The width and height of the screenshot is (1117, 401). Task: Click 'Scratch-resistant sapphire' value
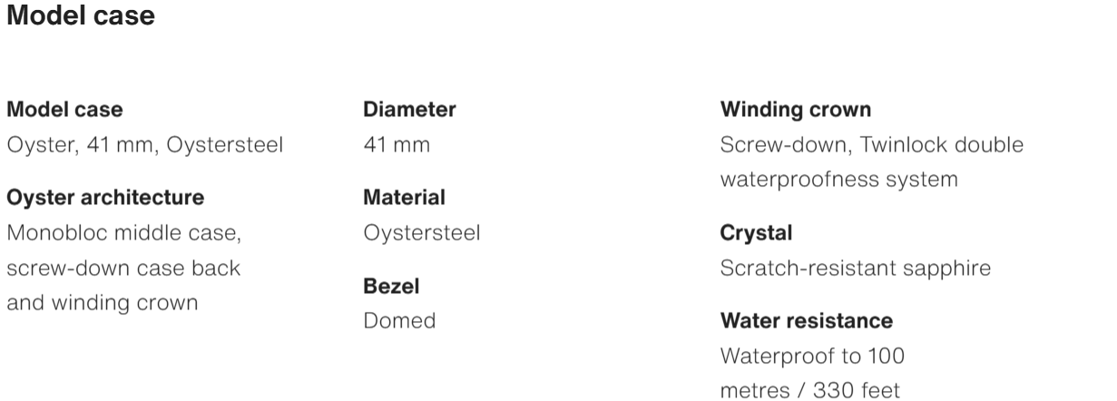tap(855, 268)
